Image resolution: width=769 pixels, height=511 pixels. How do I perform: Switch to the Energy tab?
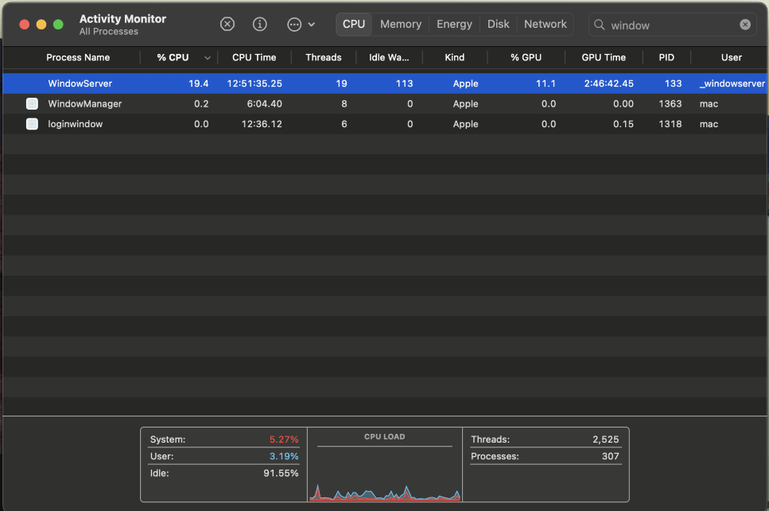click(x=454, y=24)
